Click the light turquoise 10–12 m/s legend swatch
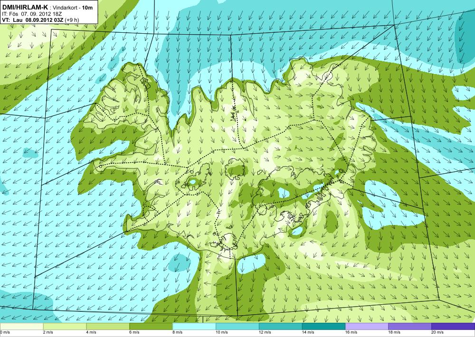Image resolution: width=475 pixels, height=337 pixels. point(237,327)
